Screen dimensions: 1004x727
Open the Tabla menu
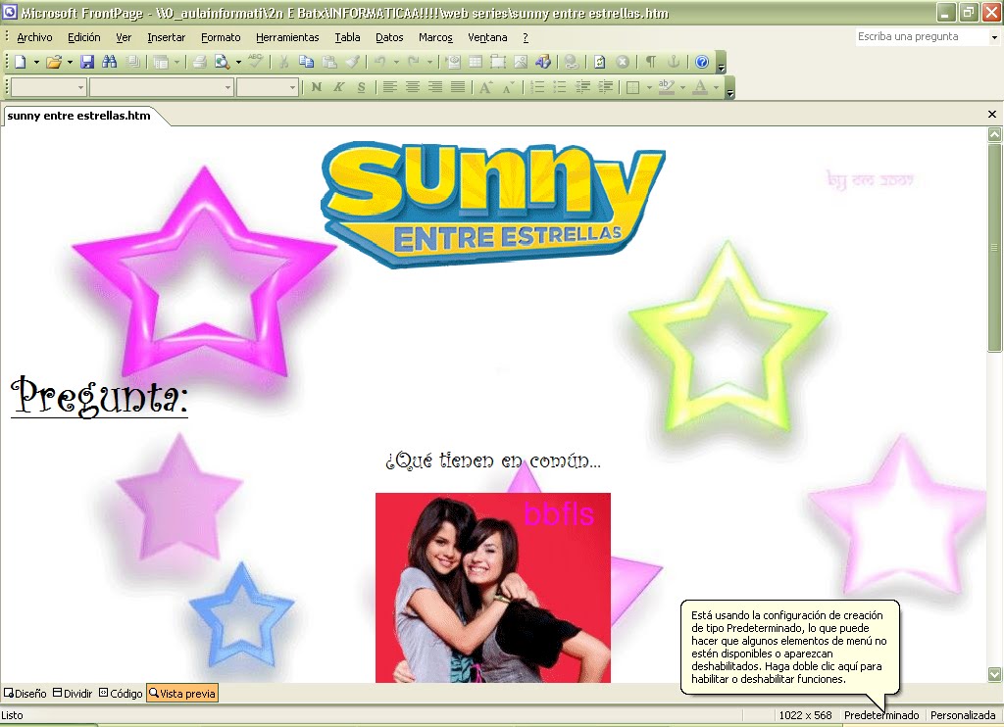pyautogui.click(x=347, y=38)
